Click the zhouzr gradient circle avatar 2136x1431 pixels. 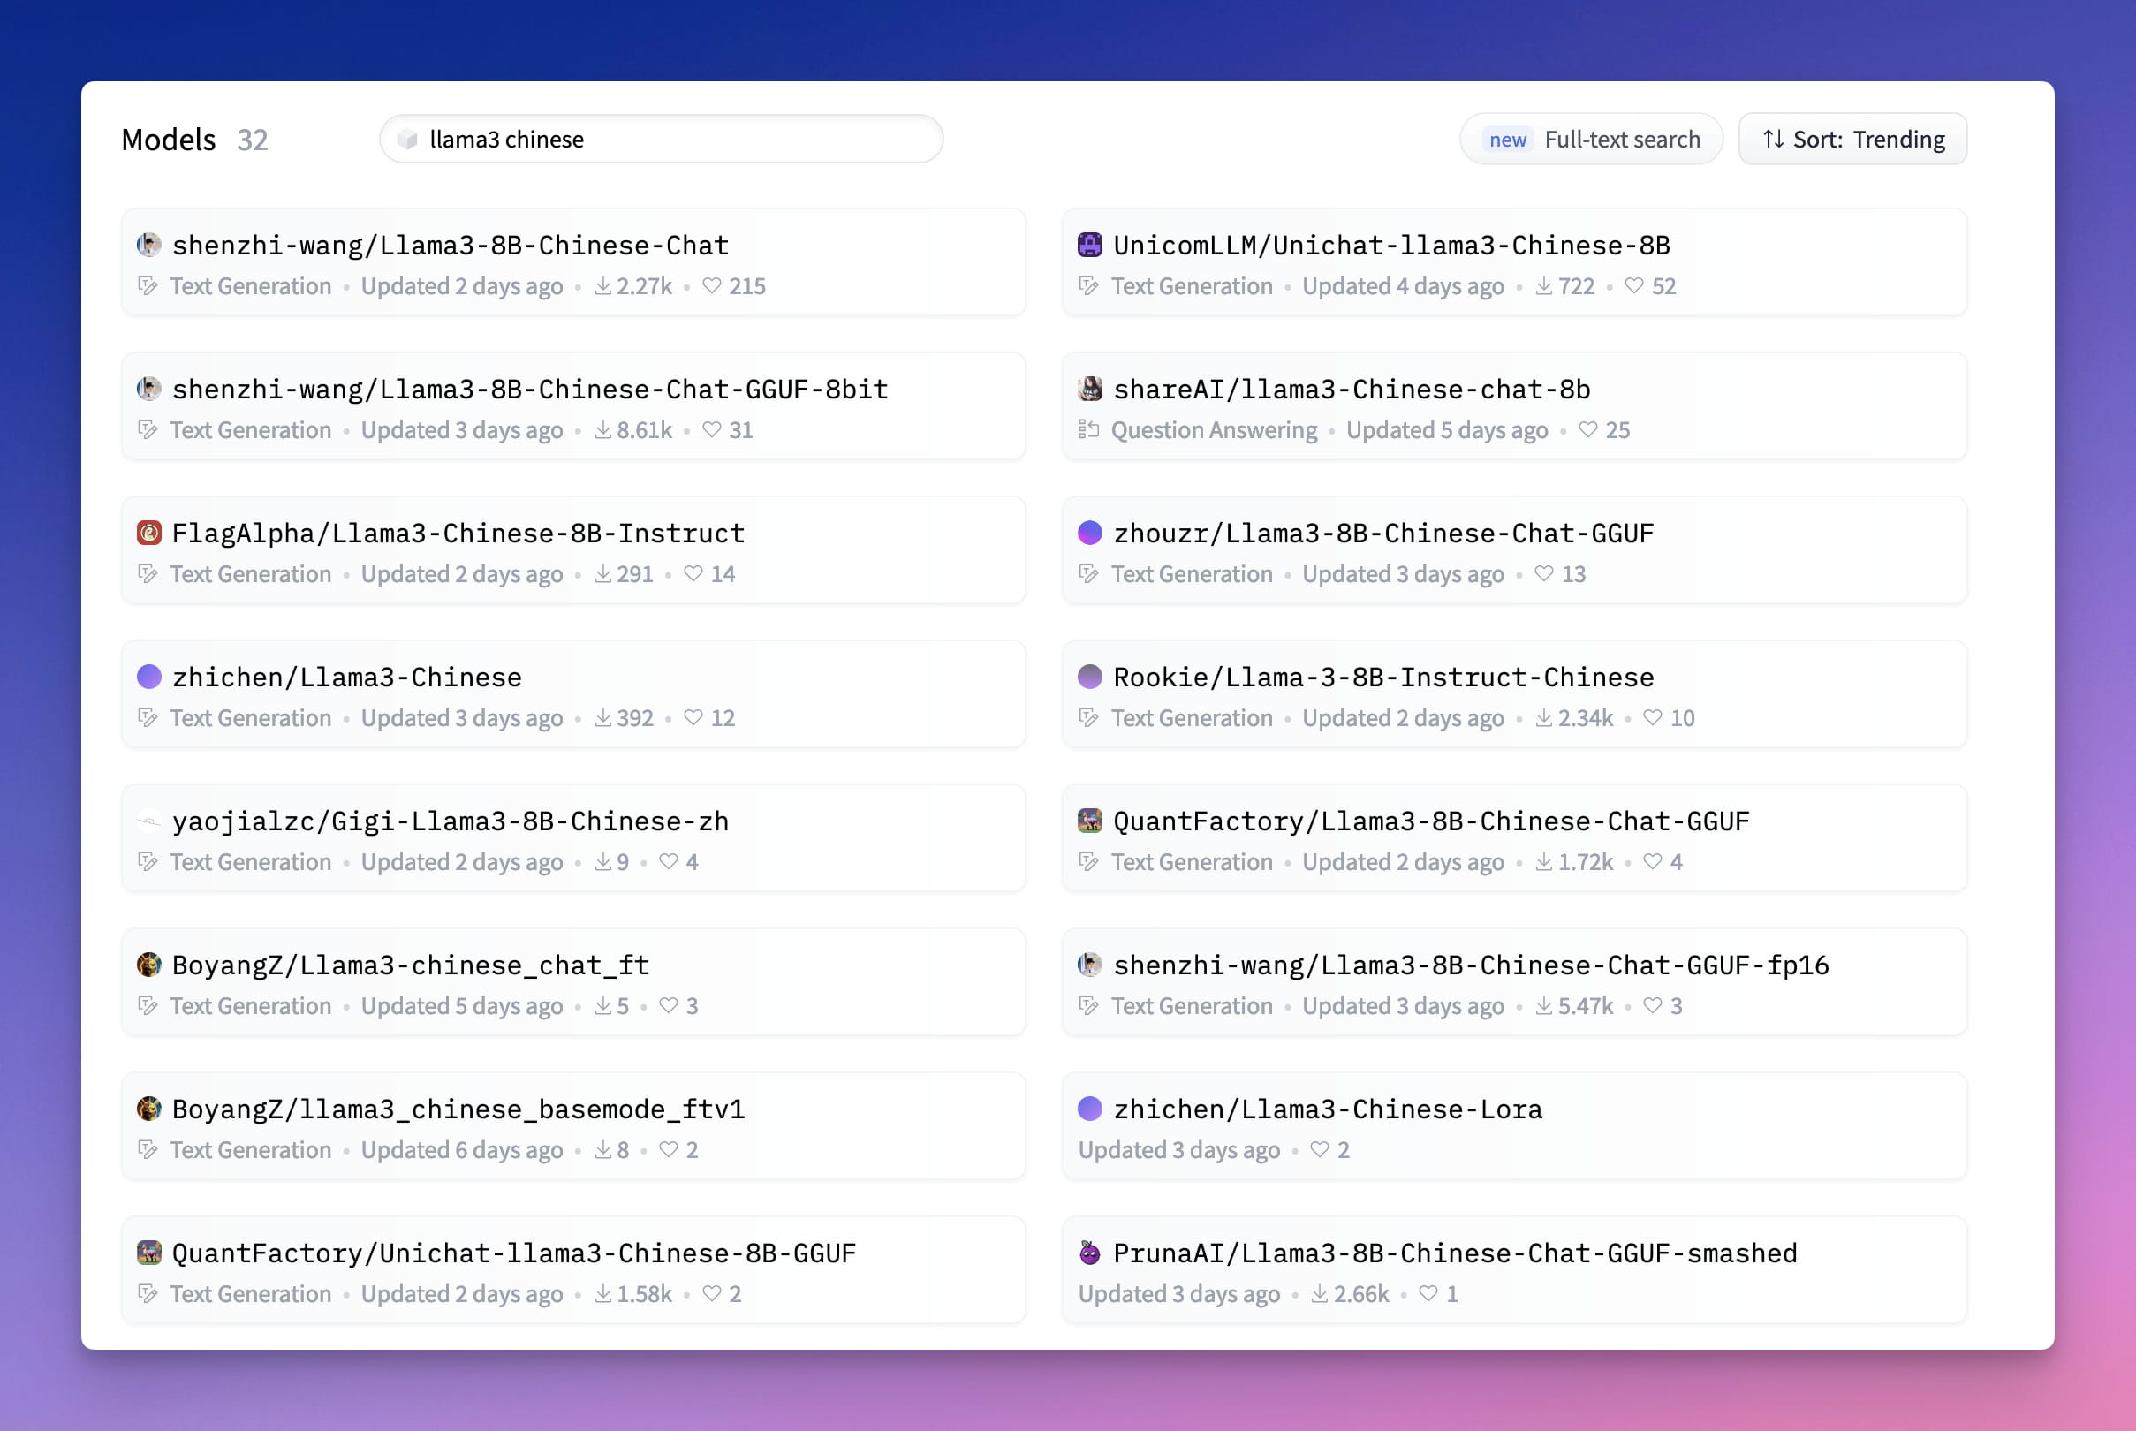1089,533
